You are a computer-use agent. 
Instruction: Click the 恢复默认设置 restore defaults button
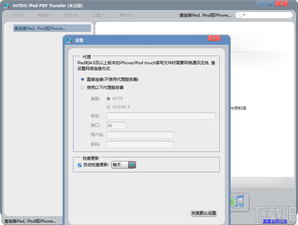[x=203, y=213]
